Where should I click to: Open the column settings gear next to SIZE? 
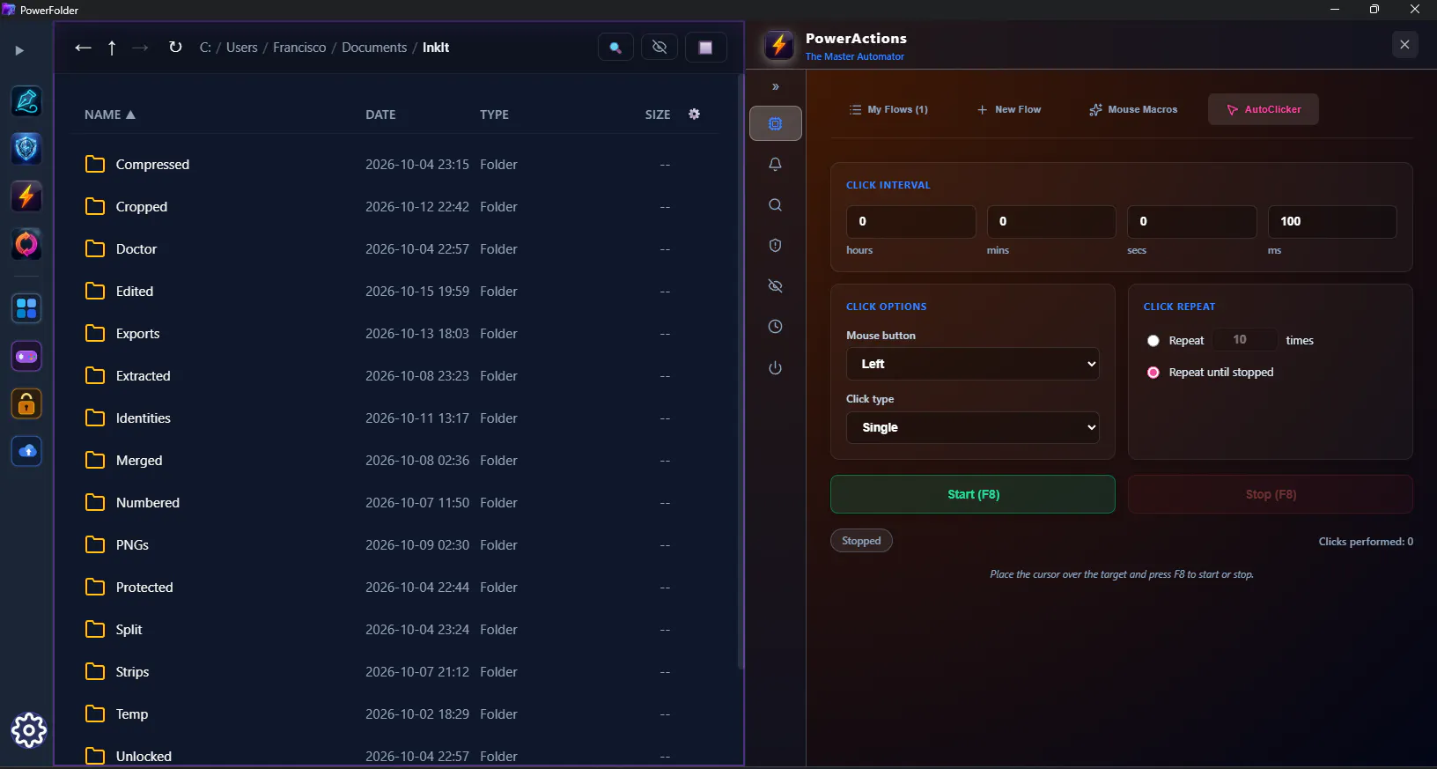coord(694,115)
